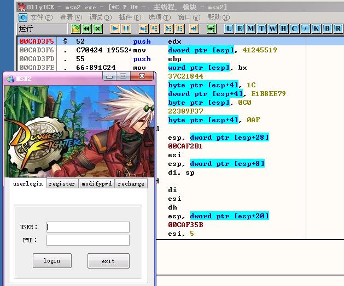This screenshot has height=286, width=344.
Task: Open Call stack with K button
Action: [316, 29]
